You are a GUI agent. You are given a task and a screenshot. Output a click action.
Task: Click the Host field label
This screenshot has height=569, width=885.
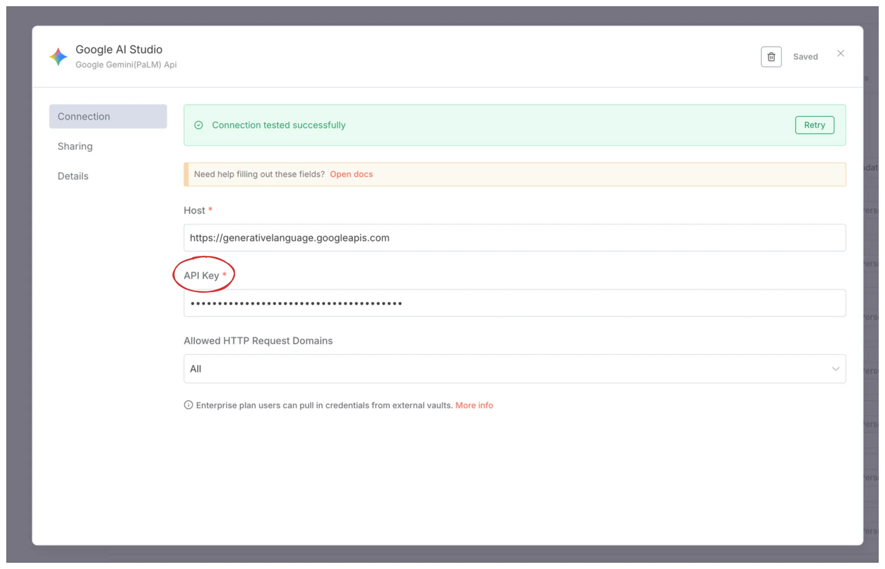click(x=194, y=210)
